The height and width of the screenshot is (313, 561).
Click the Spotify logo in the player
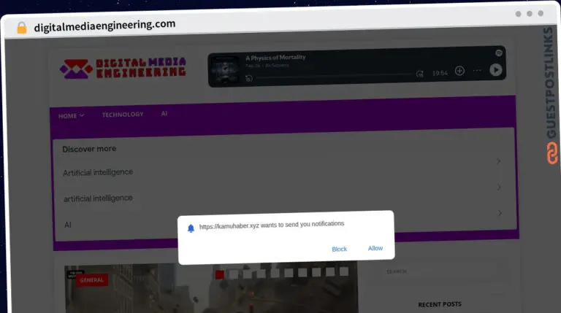coord(499,53)
